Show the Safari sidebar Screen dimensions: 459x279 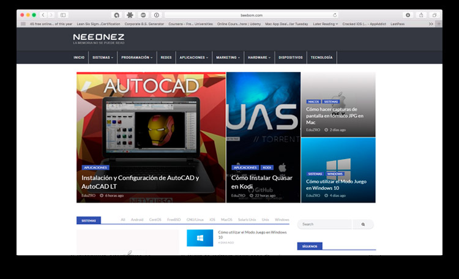pos(63,15)
